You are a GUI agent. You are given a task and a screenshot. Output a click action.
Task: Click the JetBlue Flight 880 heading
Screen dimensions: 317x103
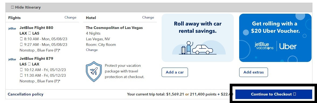tap(36, 28)
